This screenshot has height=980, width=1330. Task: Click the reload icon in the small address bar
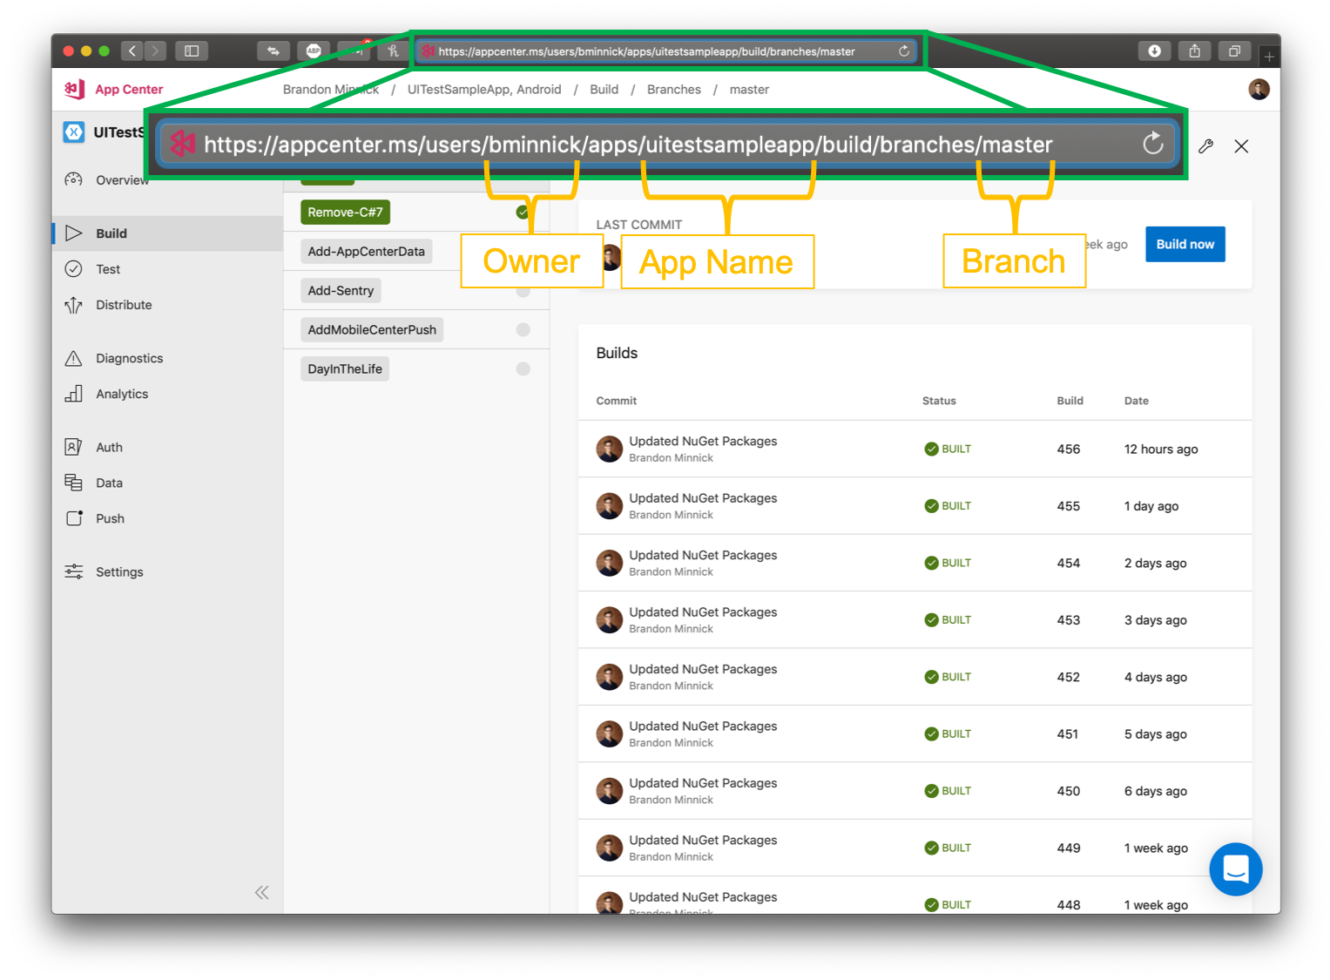point(904,51)
